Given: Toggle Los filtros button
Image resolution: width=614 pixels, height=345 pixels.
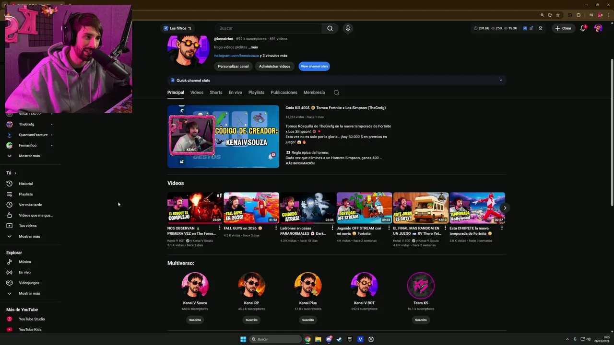Looking at the screenshot, I should pyautogui.click(x=177, y=28).
